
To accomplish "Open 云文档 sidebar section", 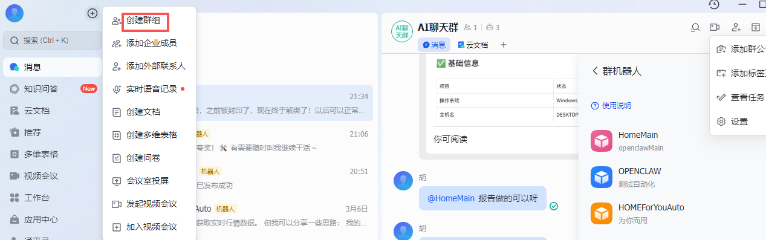I will coord(53,111).
